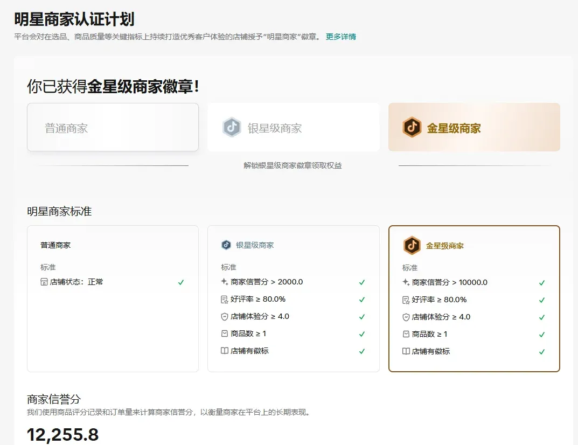Click the gold badge icon in top tier card

pyautogui.click(x=412, y=127)
